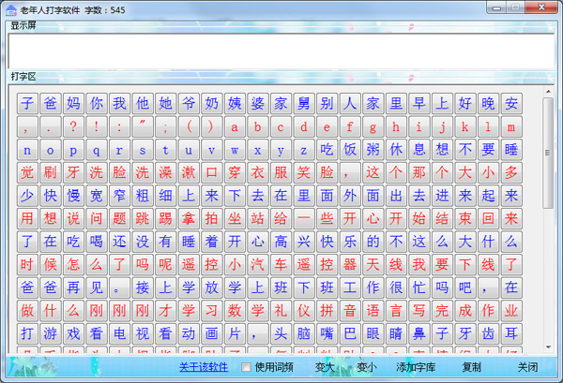Open the 关于该软件 link
The height and width of the screenshot is (383, 563).
(x=204, y=367)
